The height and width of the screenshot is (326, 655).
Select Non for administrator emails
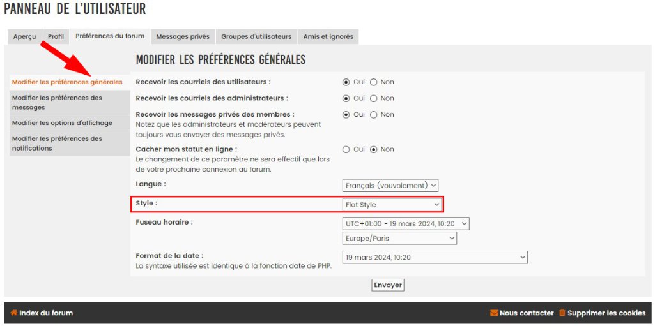[x=374, y=99]
